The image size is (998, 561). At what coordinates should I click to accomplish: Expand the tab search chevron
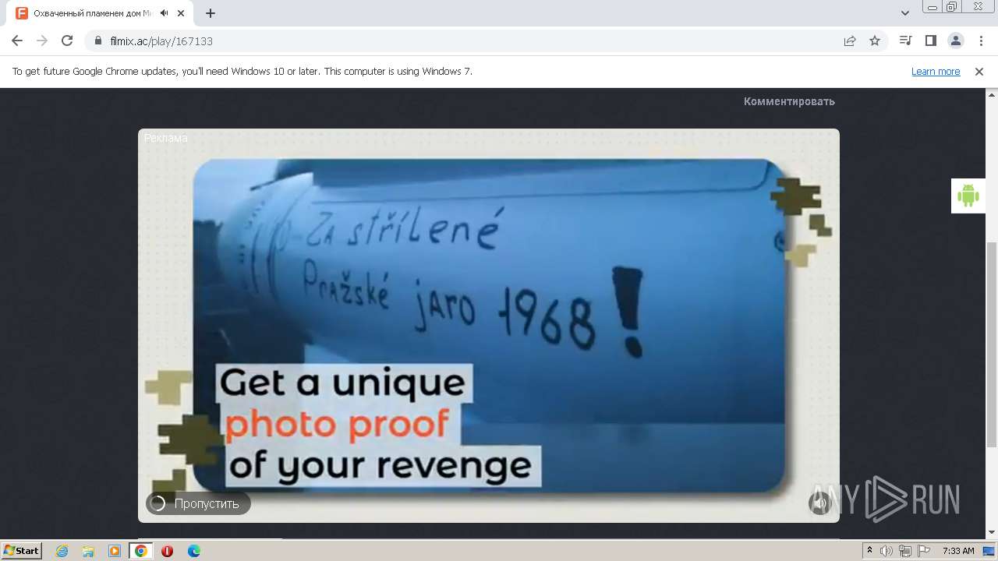coord(905,13)
